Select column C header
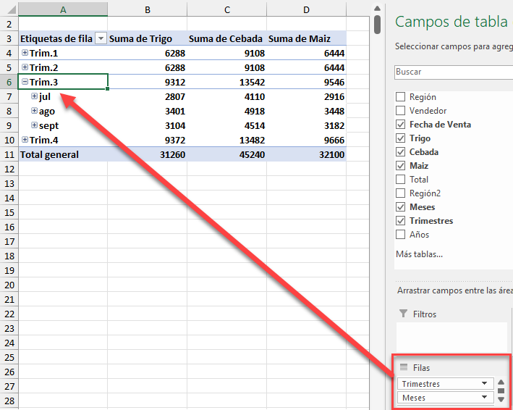 pos(227,9)
